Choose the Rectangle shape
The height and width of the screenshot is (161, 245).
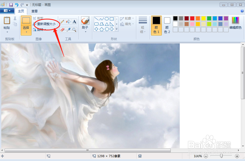[112, 19]
